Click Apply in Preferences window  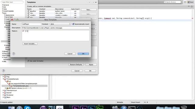coord(91,64)
